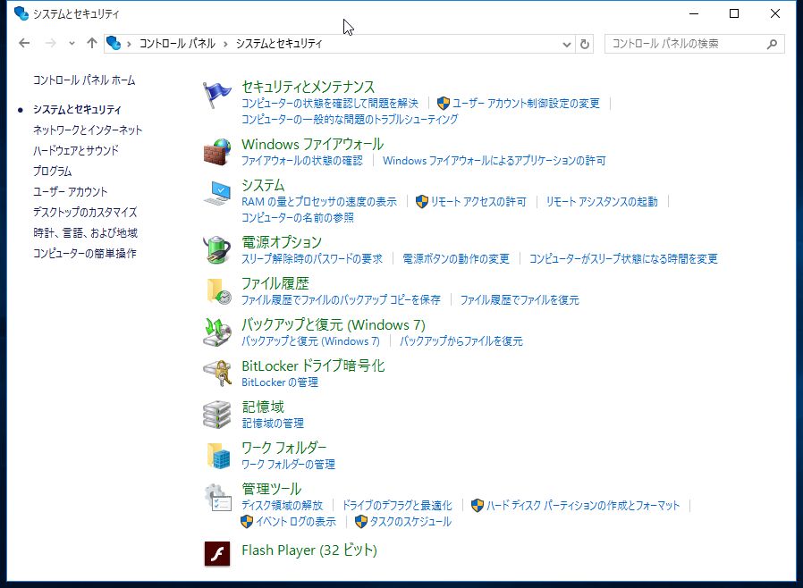Image resolution: width=803 pixels, height=588 pixels.
Task: Click the システムとセキュリティ breadcrumb
Action: [x=279, y=44]
